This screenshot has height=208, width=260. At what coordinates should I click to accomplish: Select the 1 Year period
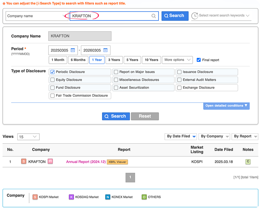[97, 60]
